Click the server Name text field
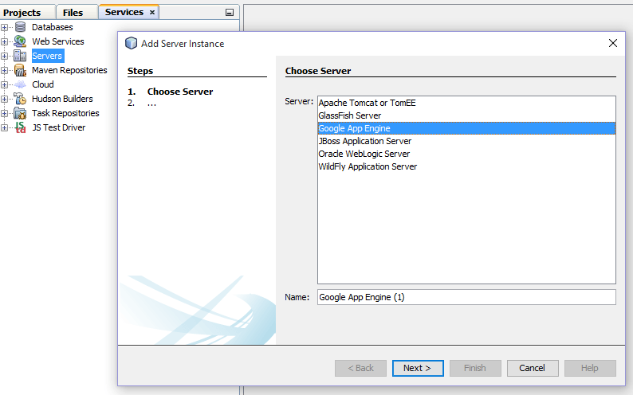Viewport: 633px width, 395px height. (466, 297)
